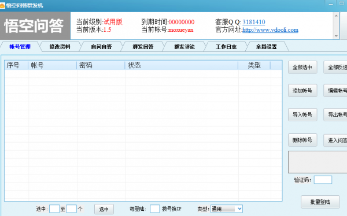
Task: Minimize the 悟空问答群发机 window
Action: coord(331,4)
